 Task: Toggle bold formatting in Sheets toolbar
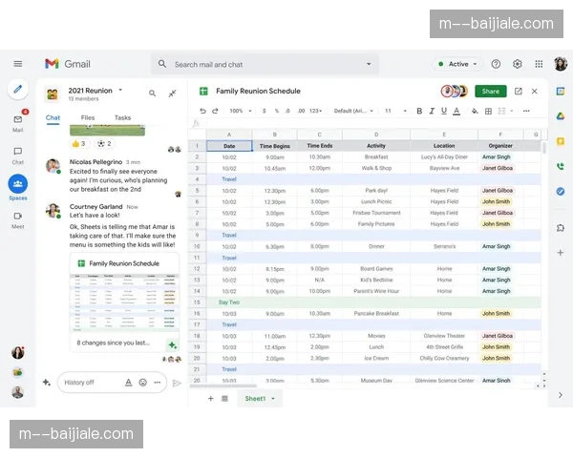(x=419, y=111)
